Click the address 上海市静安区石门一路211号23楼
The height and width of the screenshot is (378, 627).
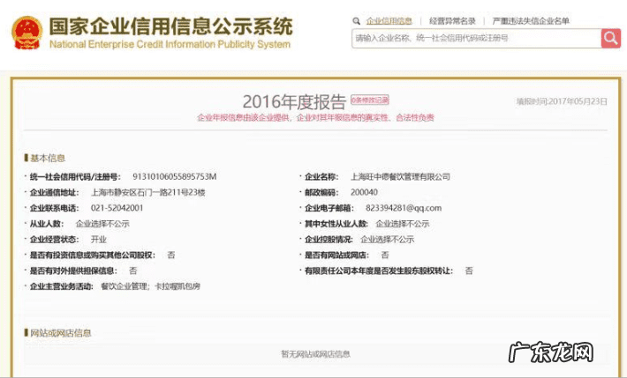(148, 192)
